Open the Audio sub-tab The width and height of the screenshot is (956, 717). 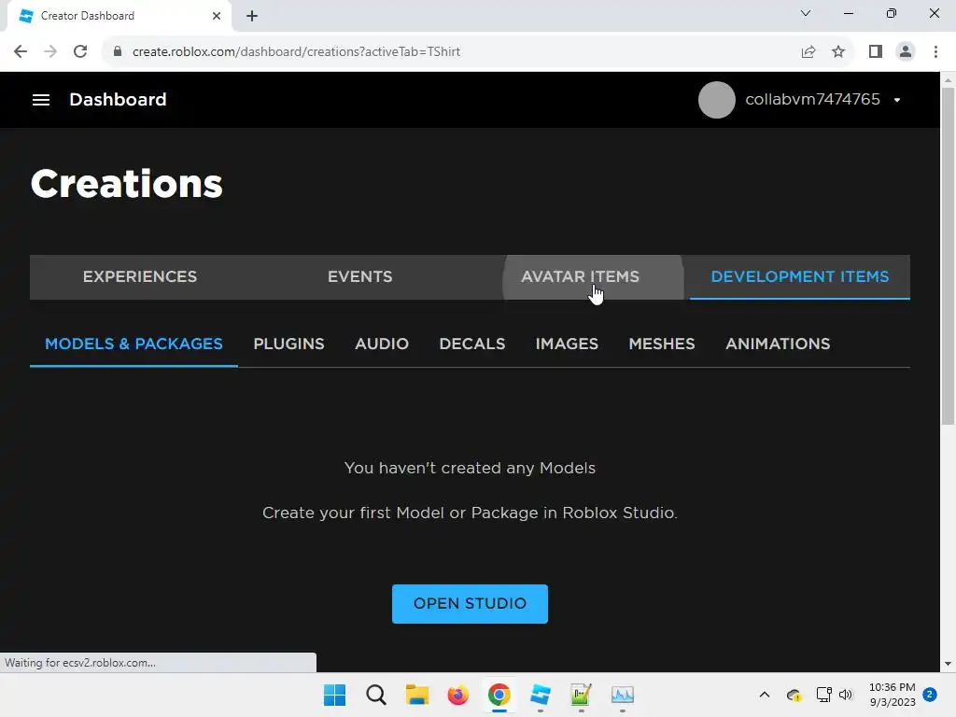tap(382, 344)
